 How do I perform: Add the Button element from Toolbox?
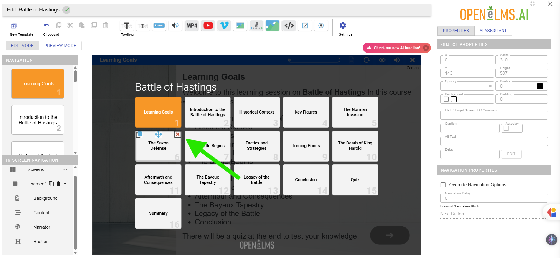point(159,26)
